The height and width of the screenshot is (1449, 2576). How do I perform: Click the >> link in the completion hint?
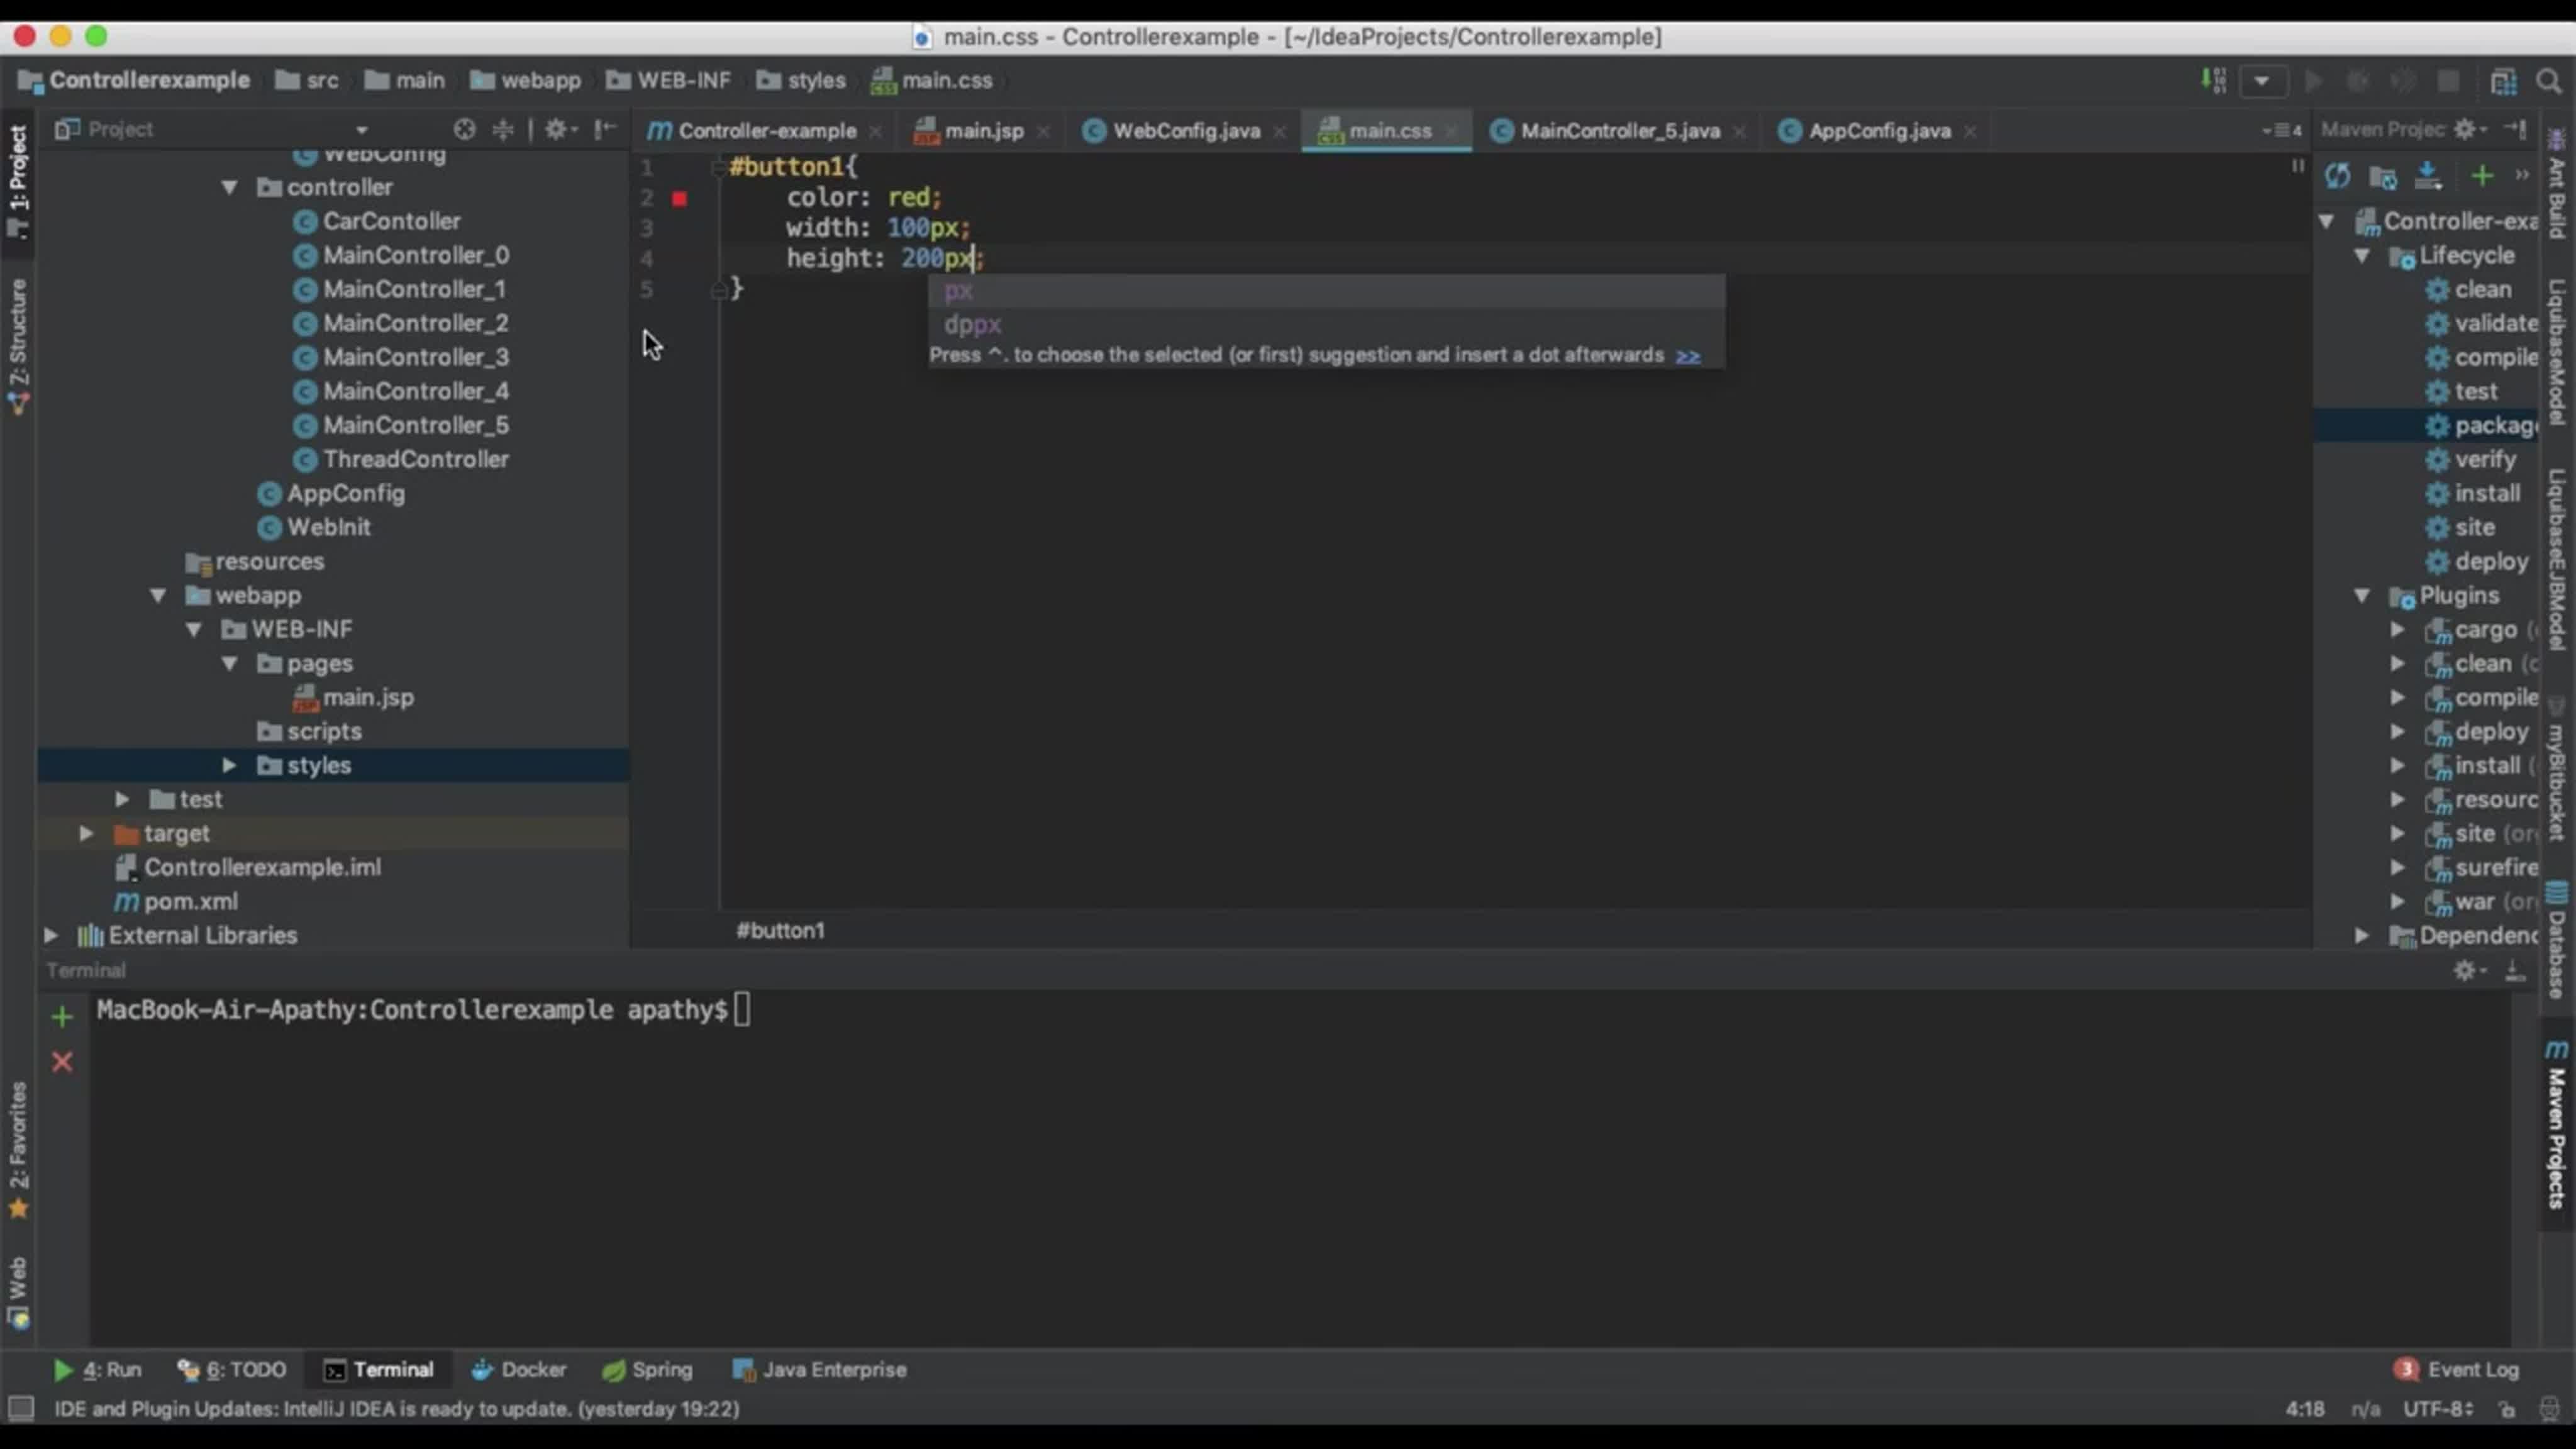(x=1688, y=356)
